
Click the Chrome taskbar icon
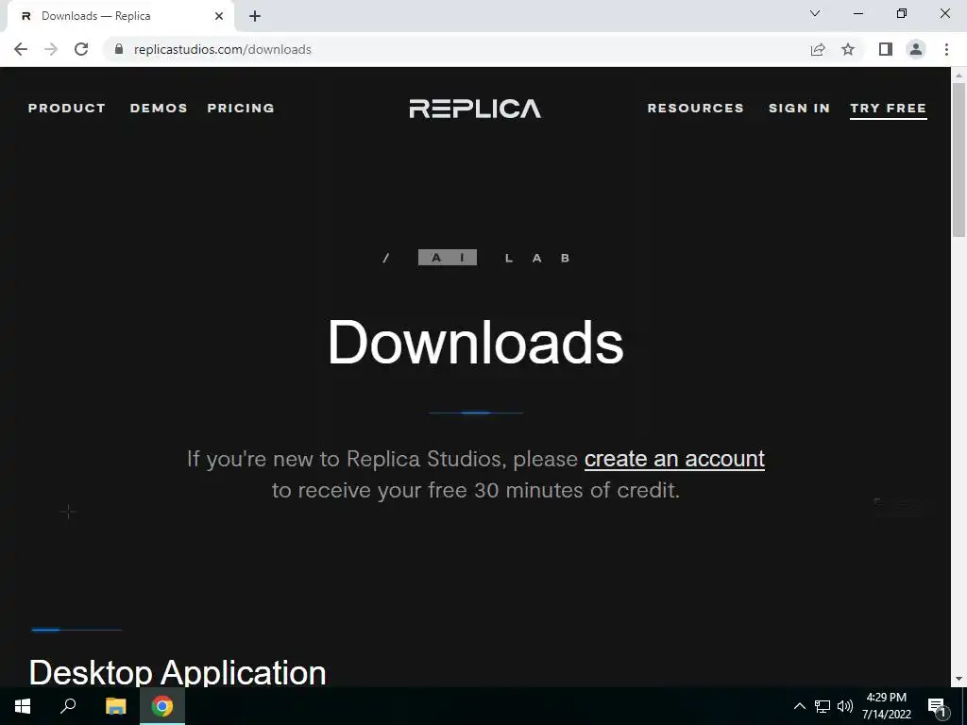(162, 706)
